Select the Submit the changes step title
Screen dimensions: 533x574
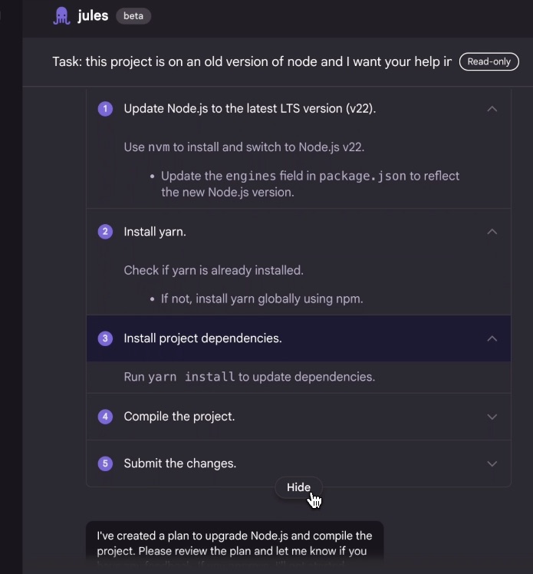180,463
